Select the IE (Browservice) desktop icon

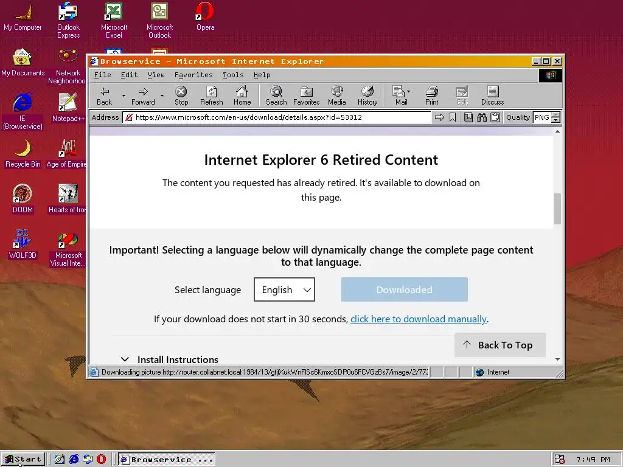point(23,111)
